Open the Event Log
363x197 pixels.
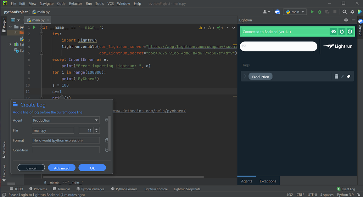tap(346, 189)
